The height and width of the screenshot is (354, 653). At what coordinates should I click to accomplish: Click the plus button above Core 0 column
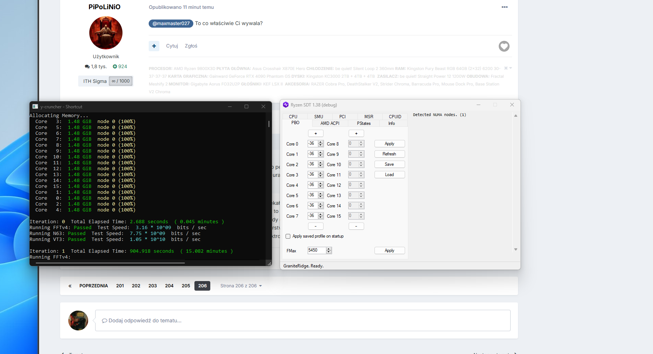point(315,133)
